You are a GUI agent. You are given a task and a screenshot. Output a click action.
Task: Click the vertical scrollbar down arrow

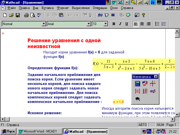pyautogui.click(x=177, y=114)
